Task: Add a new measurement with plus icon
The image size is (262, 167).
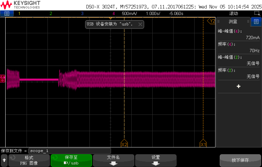Action: 239,86
